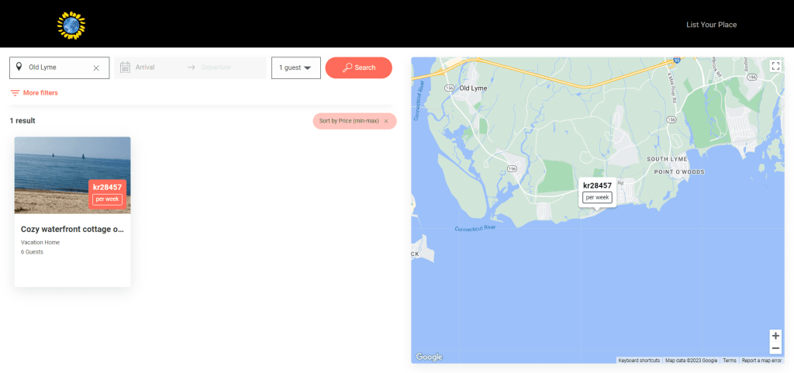794x373 pixels.
Task: Open the More filters panel
Action: (33, 93)
